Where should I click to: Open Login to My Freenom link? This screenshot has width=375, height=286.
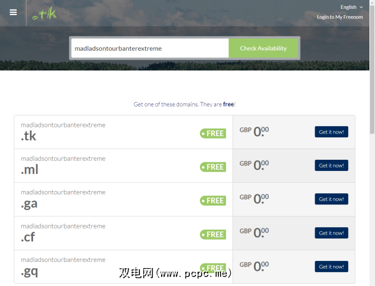[x=340, y=17]
